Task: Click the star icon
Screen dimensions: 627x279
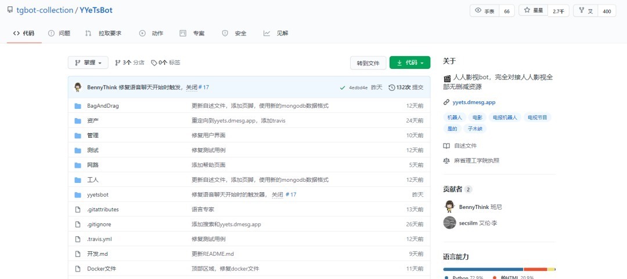Action: click(527, 10)
